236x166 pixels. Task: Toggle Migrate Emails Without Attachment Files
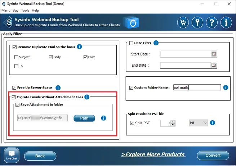(x=14, y=97)
